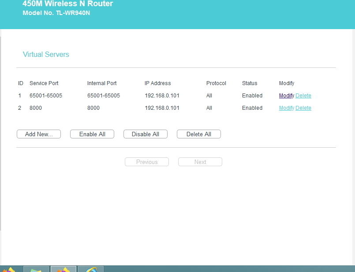Click the Next page button
This screenshot has height=272, width=355.
(x=200, y=162)
